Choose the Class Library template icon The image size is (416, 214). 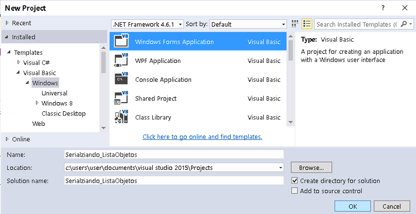point(121,117)
